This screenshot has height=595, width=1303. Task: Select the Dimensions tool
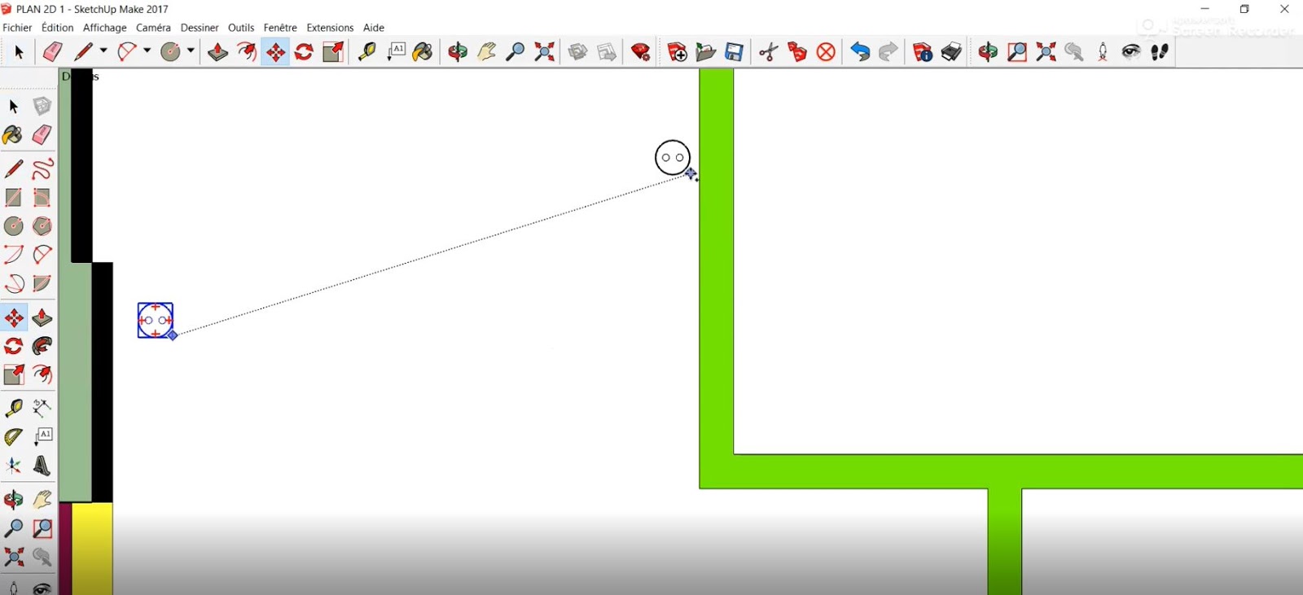(x=42, y=407)
